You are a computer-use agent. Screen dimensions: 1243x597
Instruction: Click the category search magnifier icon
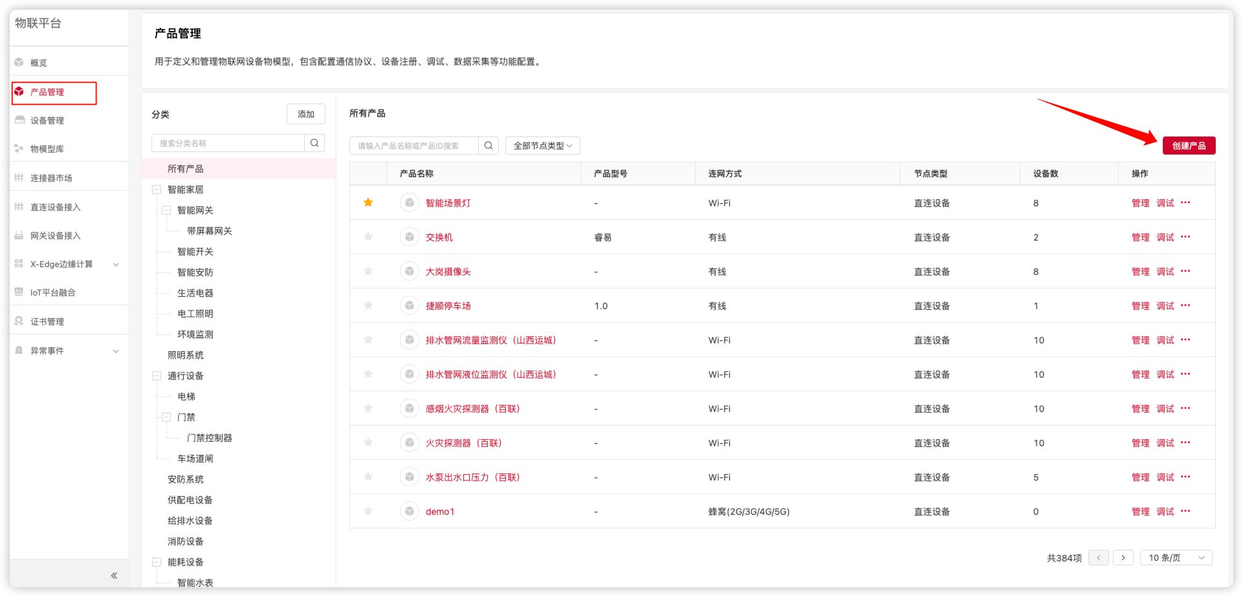click(x=314, y=143)
